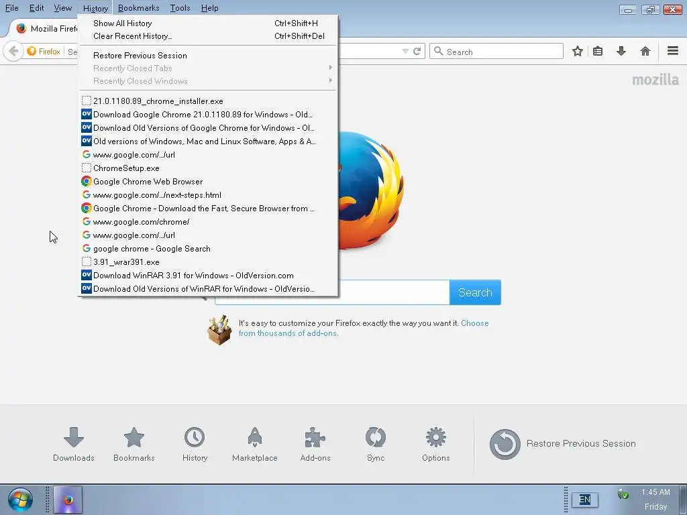The width and height of the screenshot is (687, 515).
Task: Open www.google.com/chrome/ history entry
Action: pyautogui.click(x=208, y=222)
